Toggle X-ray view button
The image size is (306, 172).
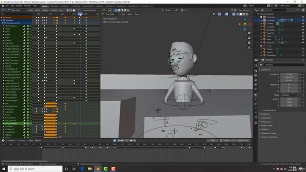pos(234,14)
